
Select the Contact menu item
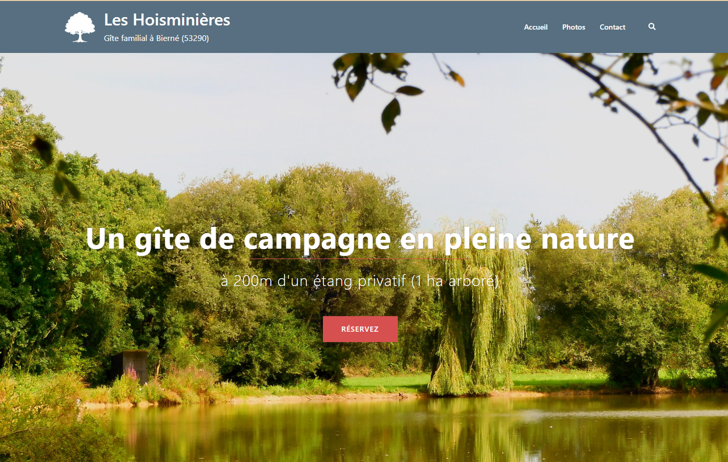(x=613, y=27)
